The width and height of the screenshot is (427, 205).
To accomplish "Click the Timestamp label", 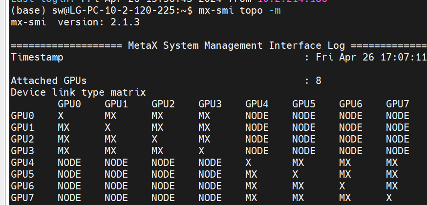I will 37,58.
